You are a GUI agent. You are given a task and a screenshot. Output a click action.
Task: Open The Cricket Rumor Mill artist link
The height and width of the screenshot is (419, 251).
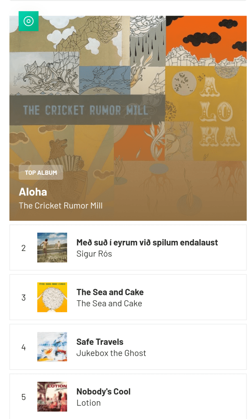pyautogui.click(x=61, y=206)
